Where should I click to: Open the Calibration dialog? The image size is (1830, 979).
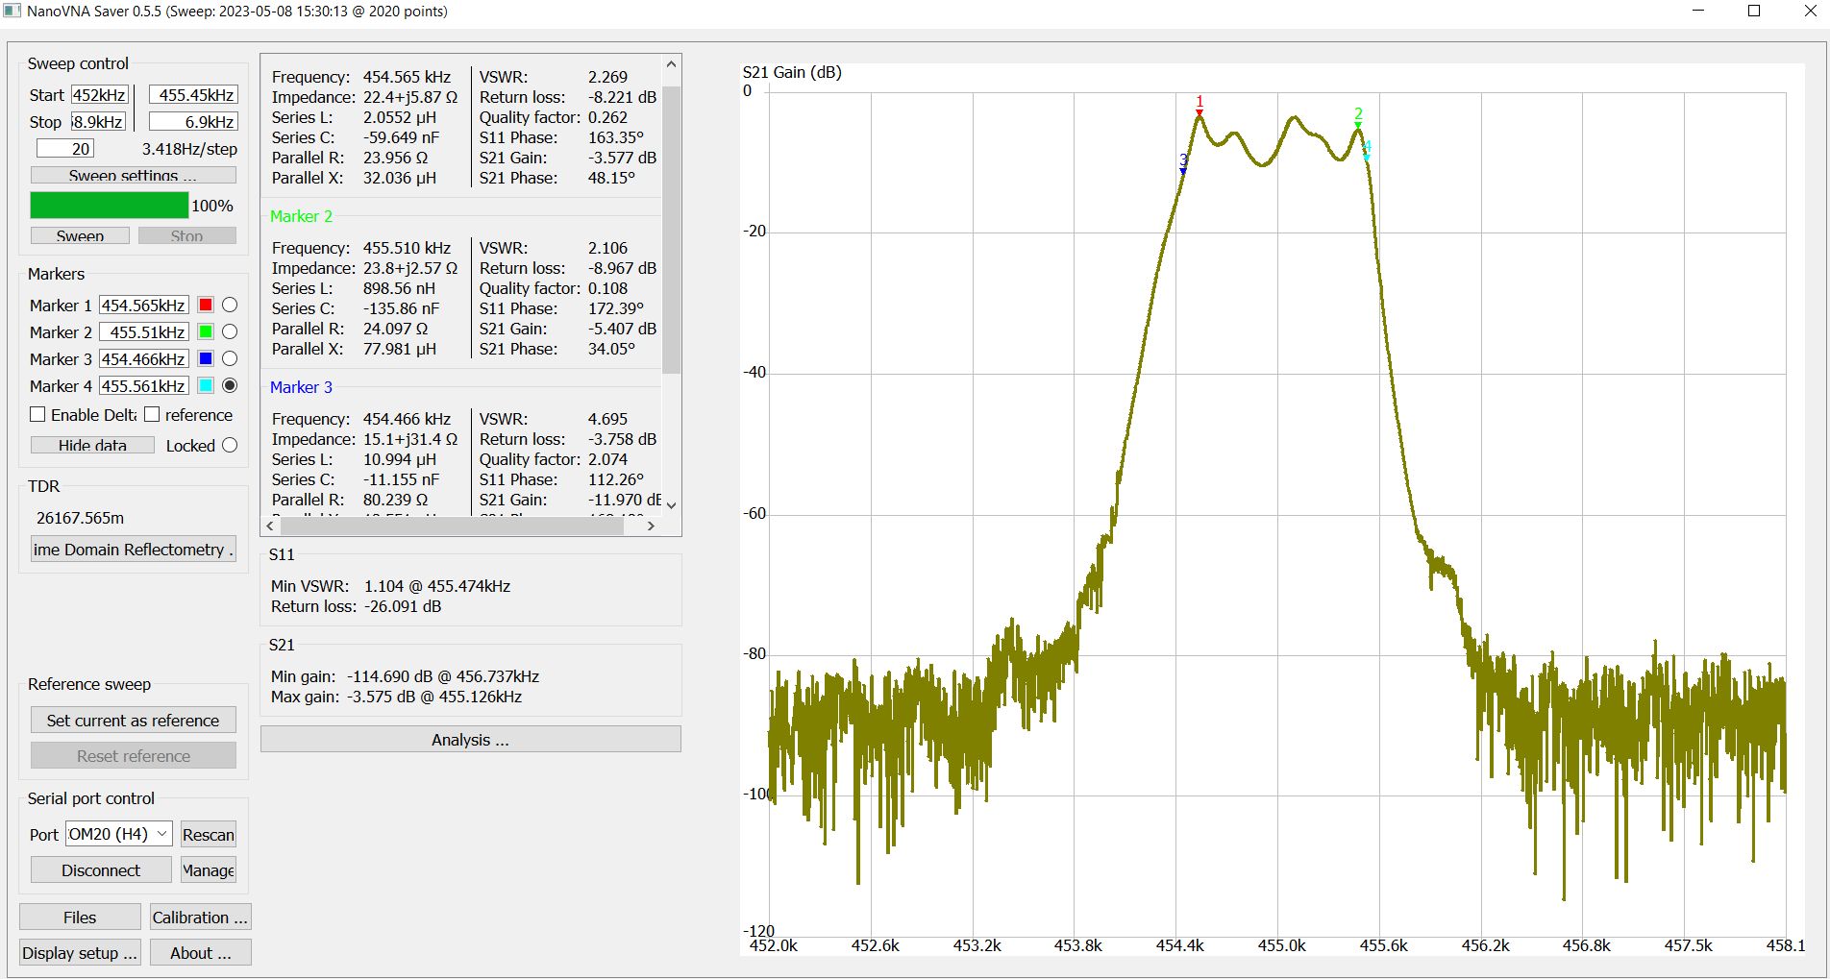pyautogui.click(x=200, y=918)
